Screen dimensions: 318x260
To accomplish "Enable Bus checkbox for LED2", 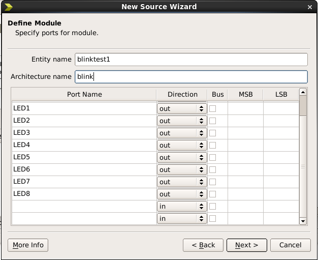I will (x=212, y=121).
